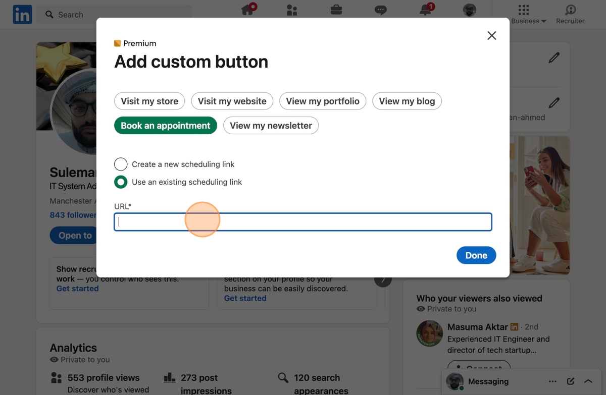Screen dimensions: 606x395
Task: Edit public profile URL pencil icon
Action: tap(554, 103)
